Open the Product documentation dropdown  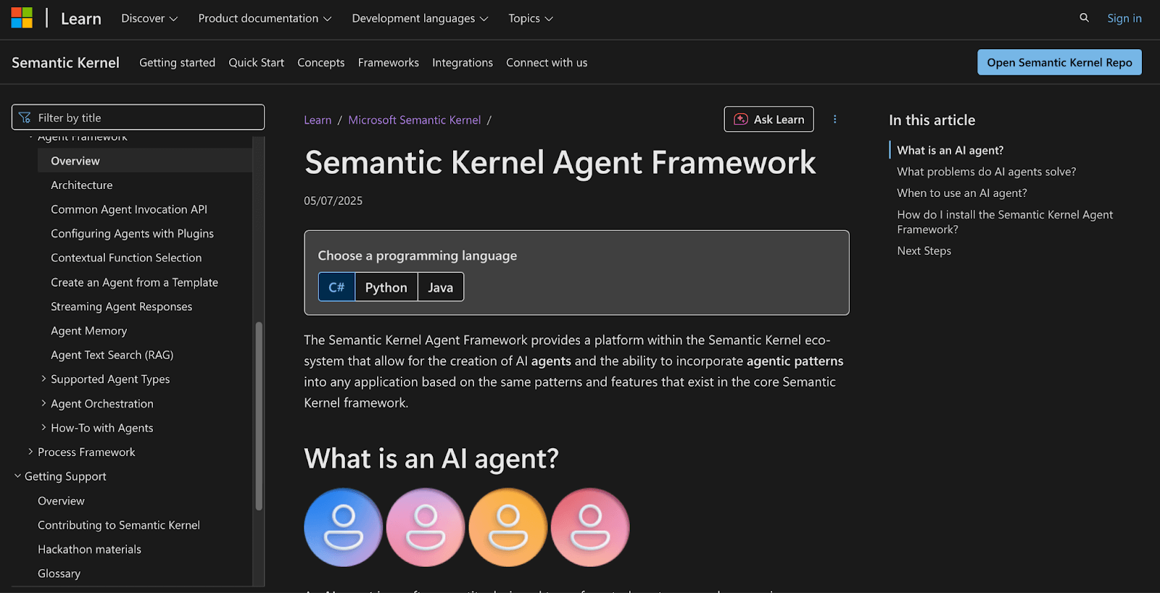coord(265,18)
